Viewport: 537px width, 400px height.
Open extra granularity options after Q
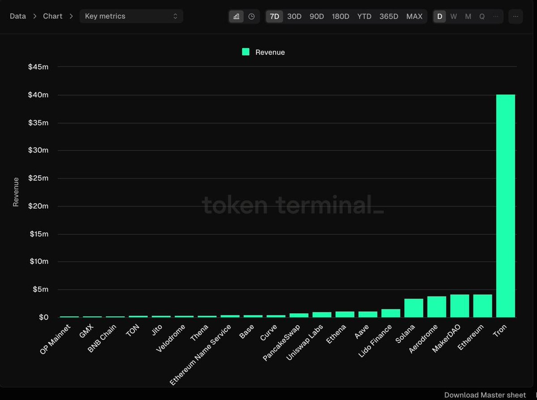pos(496,17)
